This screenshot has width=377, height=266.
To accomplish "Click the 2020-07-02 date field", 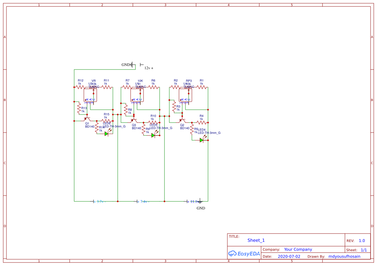I will [289, 256].
